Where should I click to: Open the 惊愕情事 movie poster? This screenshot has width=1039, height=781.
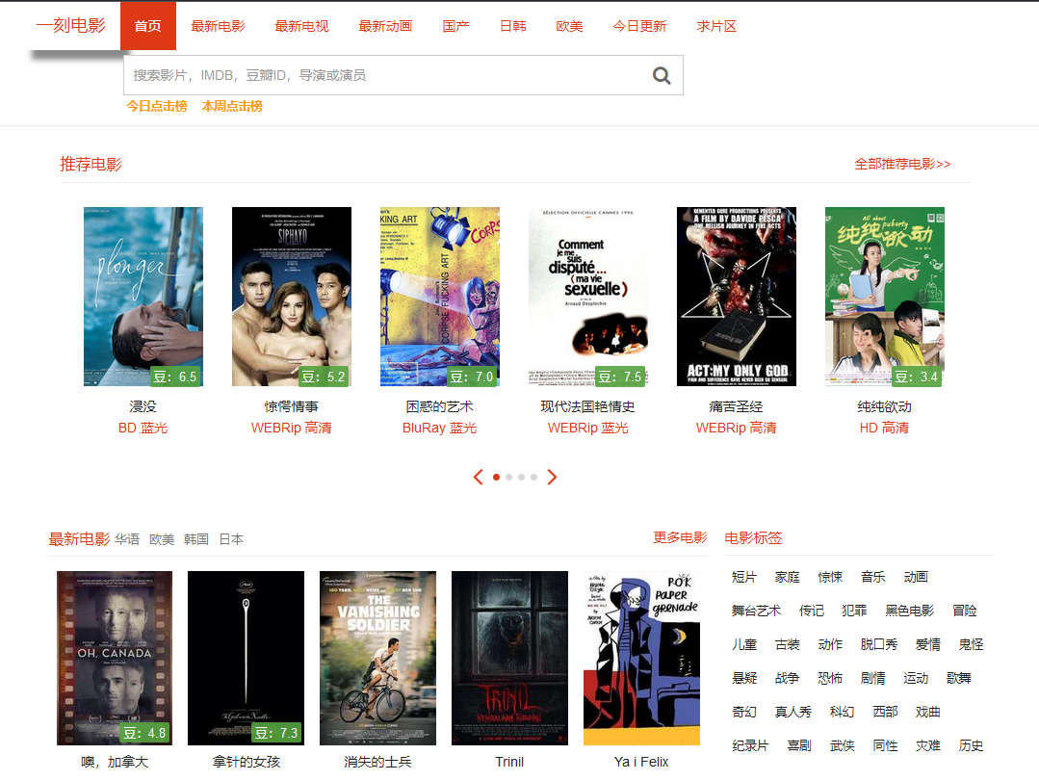(x=292, y=296)
